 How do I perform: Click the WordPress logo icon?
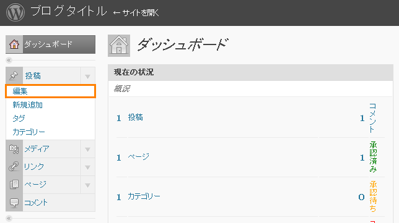coord(15,12)
